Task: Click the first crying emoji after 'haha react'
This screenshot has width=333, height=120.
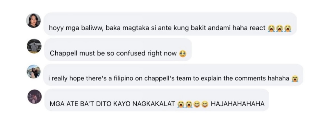Action: coord(272,28)
